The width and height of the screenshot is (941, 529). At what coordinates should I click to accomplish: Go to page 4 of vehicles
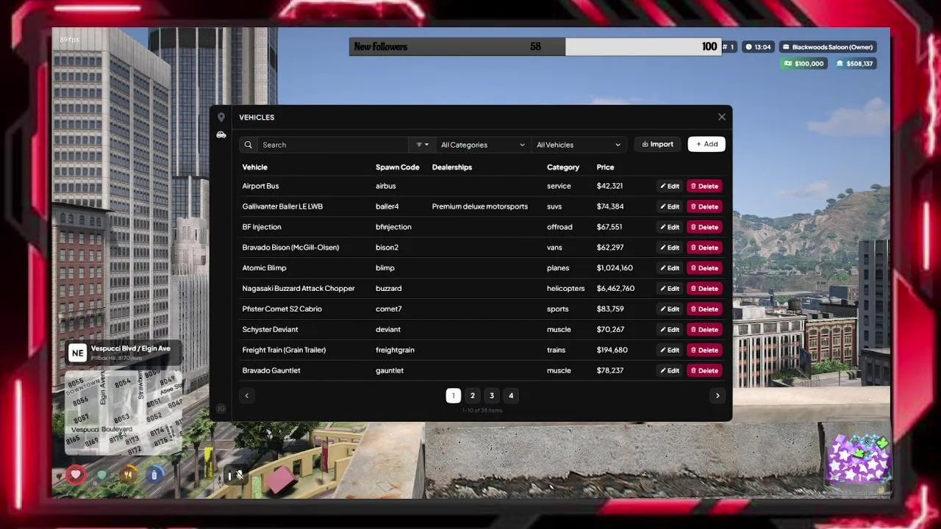pyautogui.click(x=511, y=395)
